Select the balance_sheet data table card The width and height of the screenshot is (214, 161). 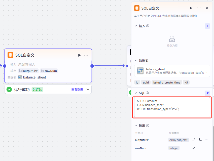172,71
